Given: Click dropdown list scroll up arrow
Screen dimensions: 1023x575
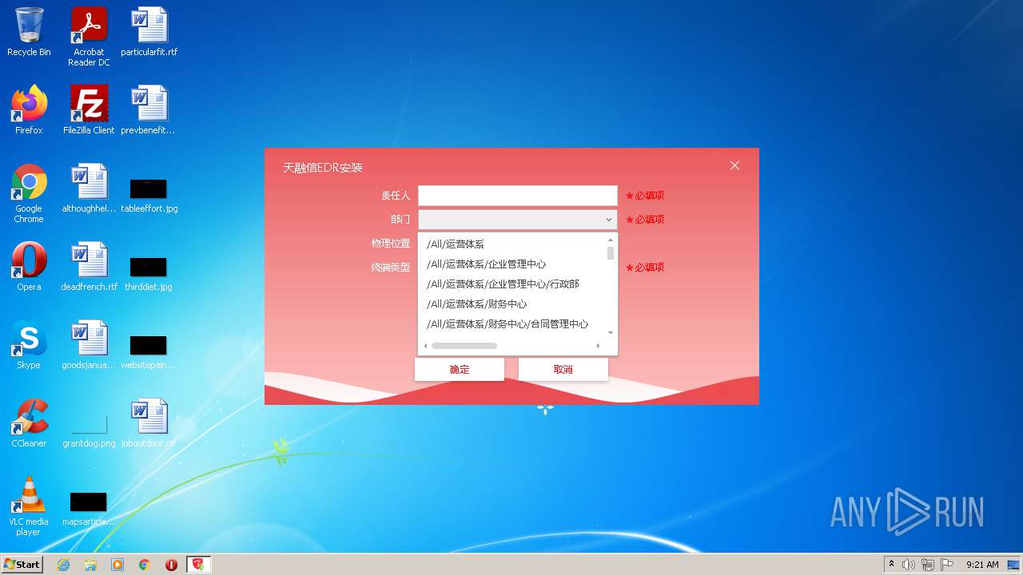Looking at the screenshot, I should click(611, 240).
